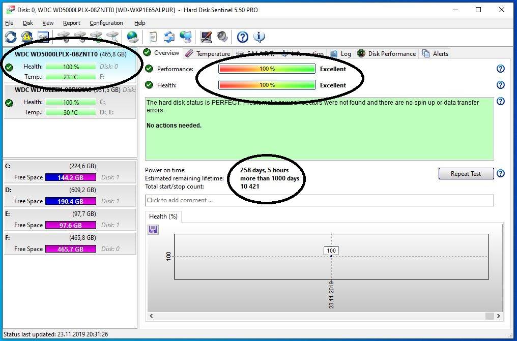Click the blue question mark help toolbar icon
Viewport: 517px width, 341px height.
pyautogui.click(x=243, y=37)
